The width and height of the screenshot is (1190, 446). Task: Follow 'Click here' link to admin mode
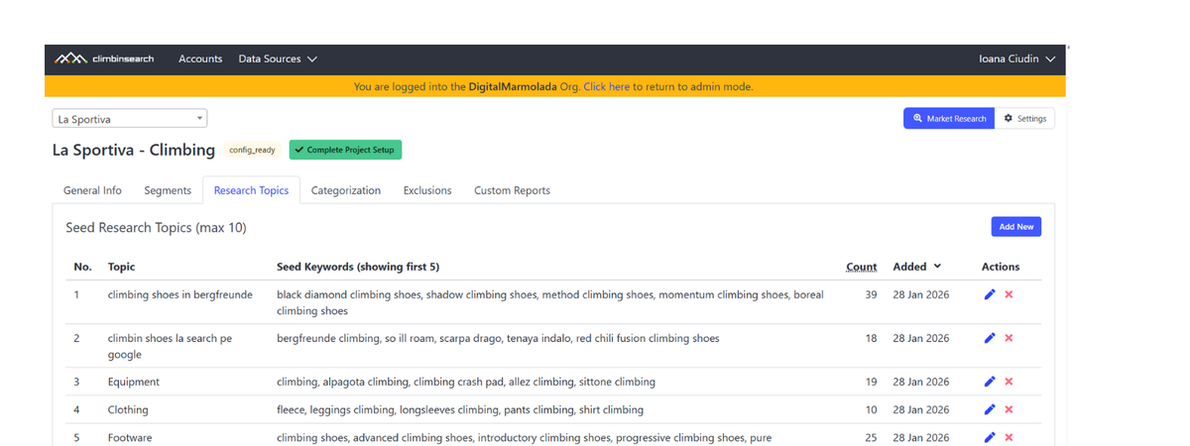(606, 86)
